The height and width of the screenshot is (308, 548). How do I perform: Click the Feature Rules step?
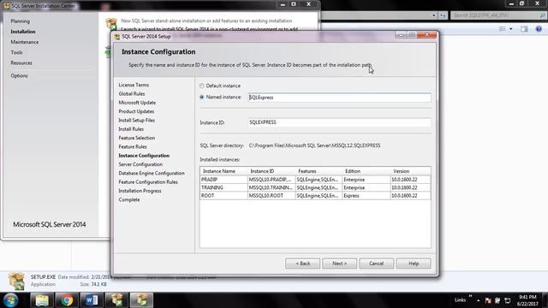[x=133, y=146]
